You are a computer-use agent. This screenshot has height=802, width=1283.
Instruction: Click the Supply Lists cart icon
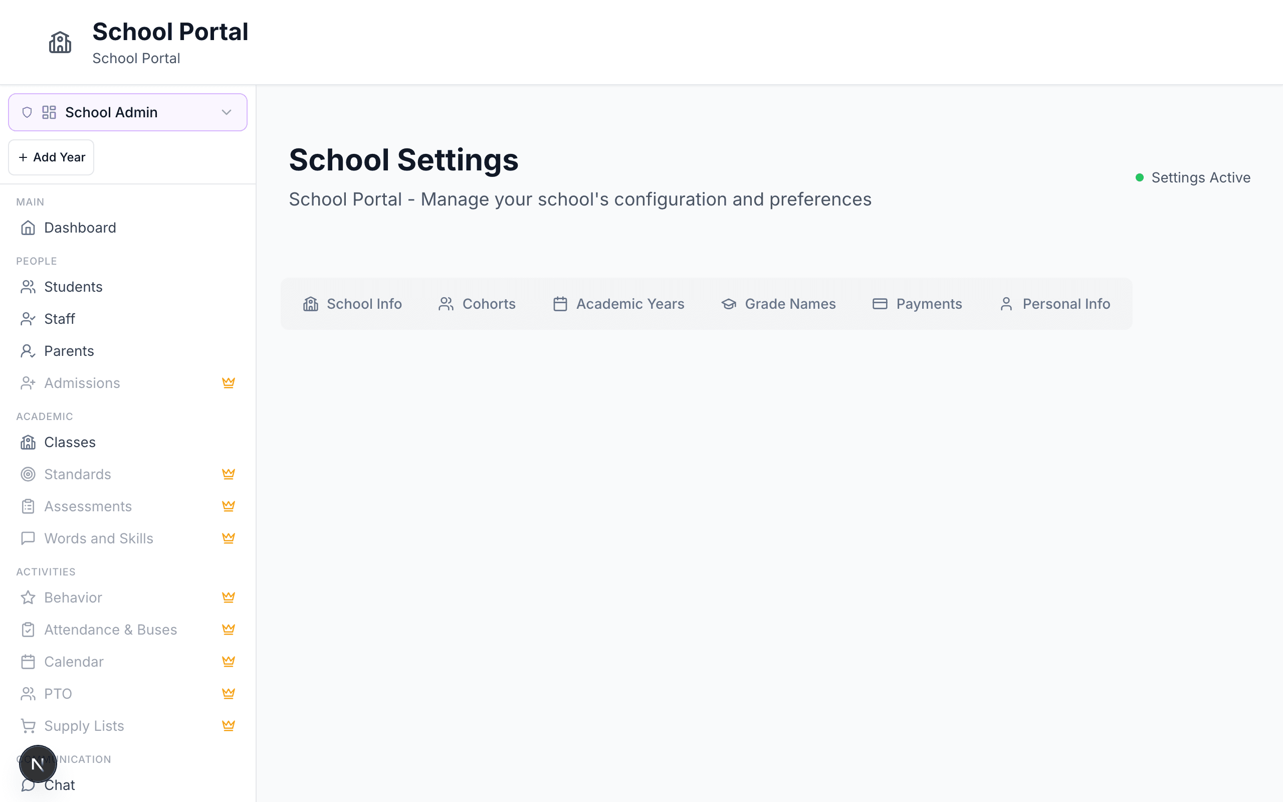tap(28, 726)
